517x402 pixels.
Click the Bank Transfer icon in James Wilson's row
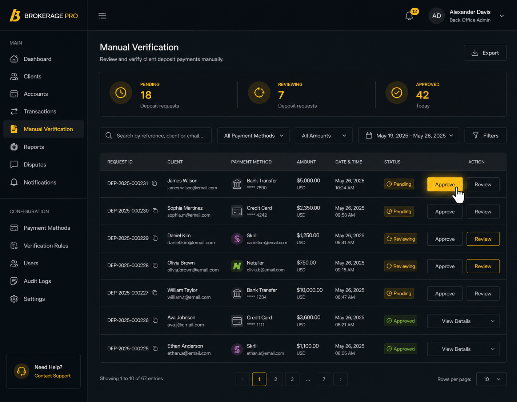click(237, 184)
